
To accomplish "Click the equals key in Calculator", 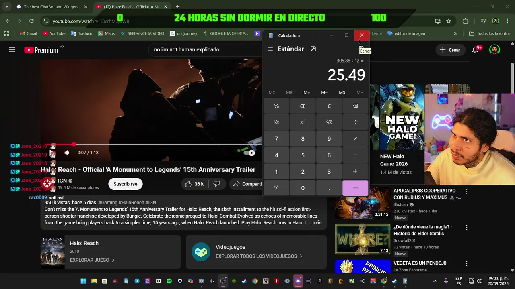I will coord(355,188).
